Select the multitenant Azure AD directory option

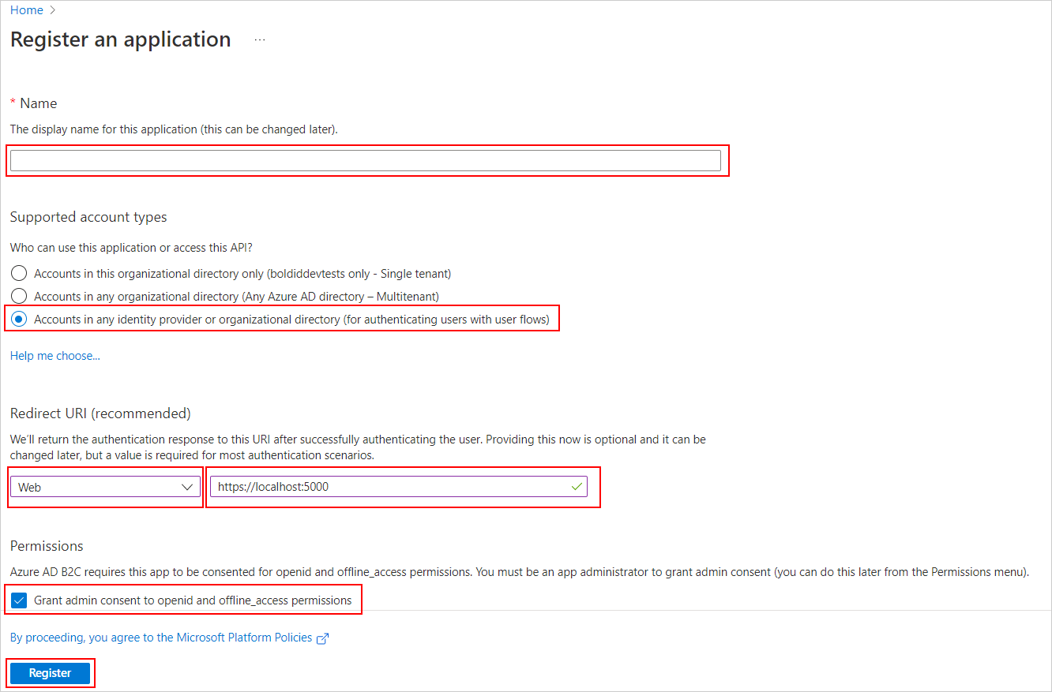(x=18, y=296)
